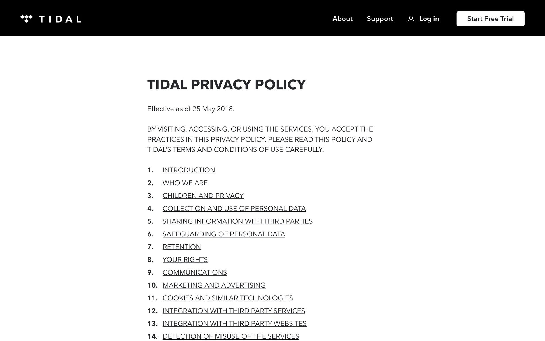The image size is (545, 341).
Task: Go to Who We Are section
Action: (185, 183)
